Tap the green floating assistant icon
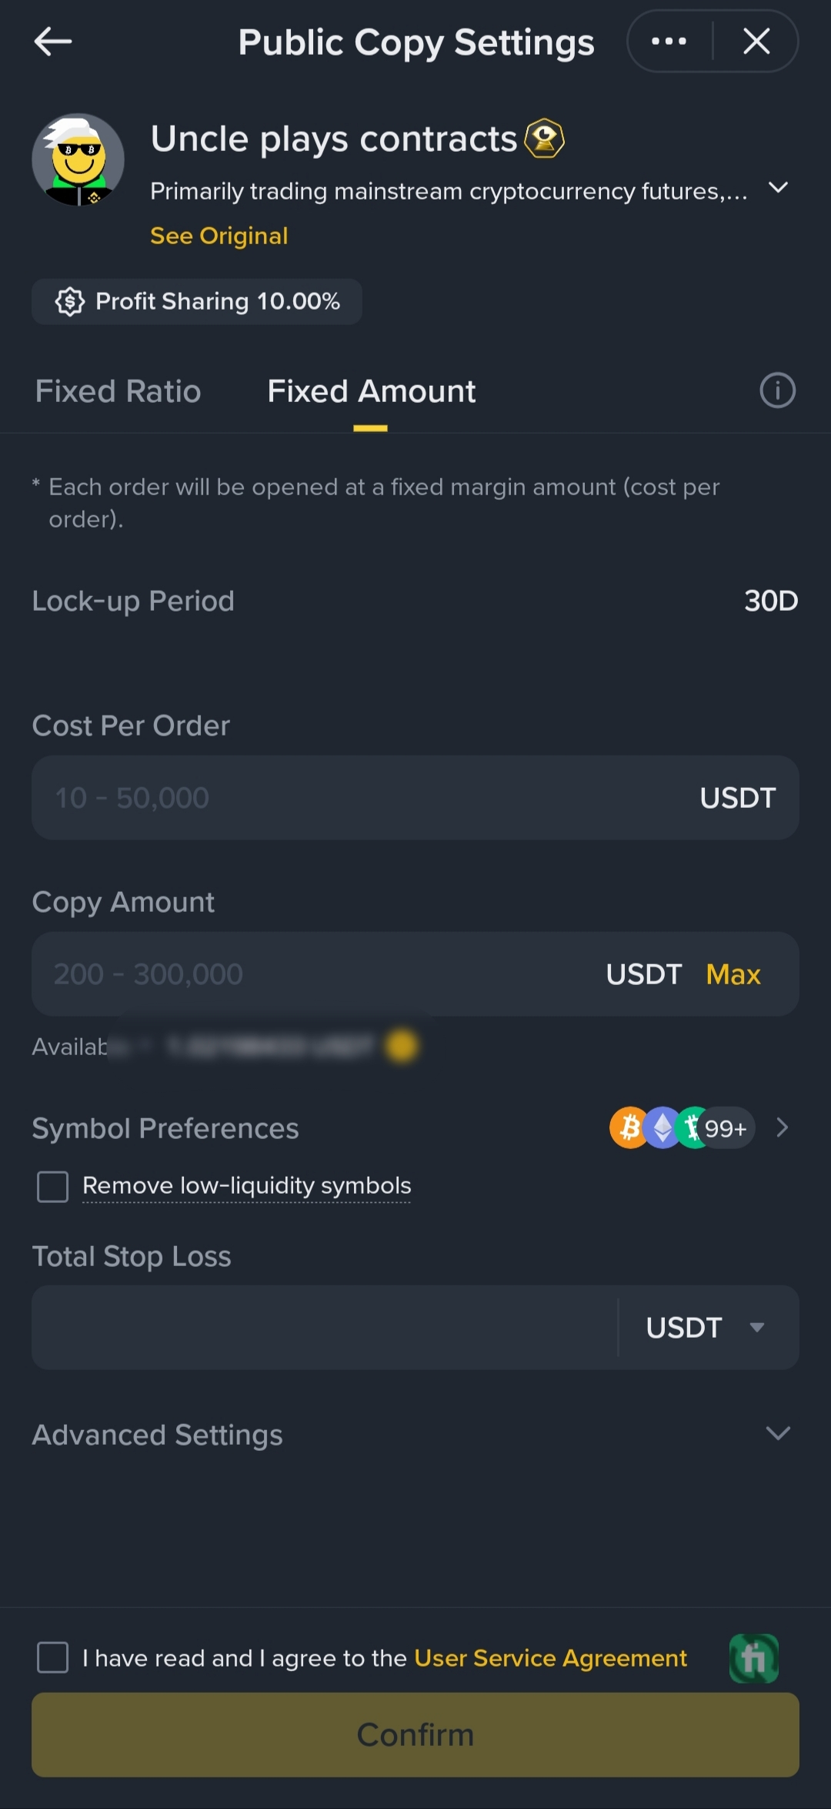Viewport: 831px width, 1809px height. click(x=753, y=1658)
